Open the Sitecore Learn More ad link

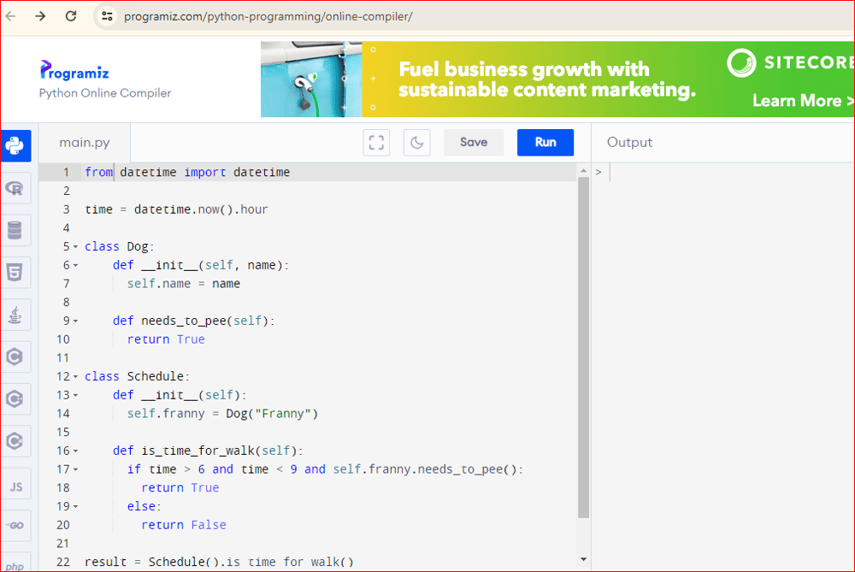pyautogui.click(x=802, y=101)
